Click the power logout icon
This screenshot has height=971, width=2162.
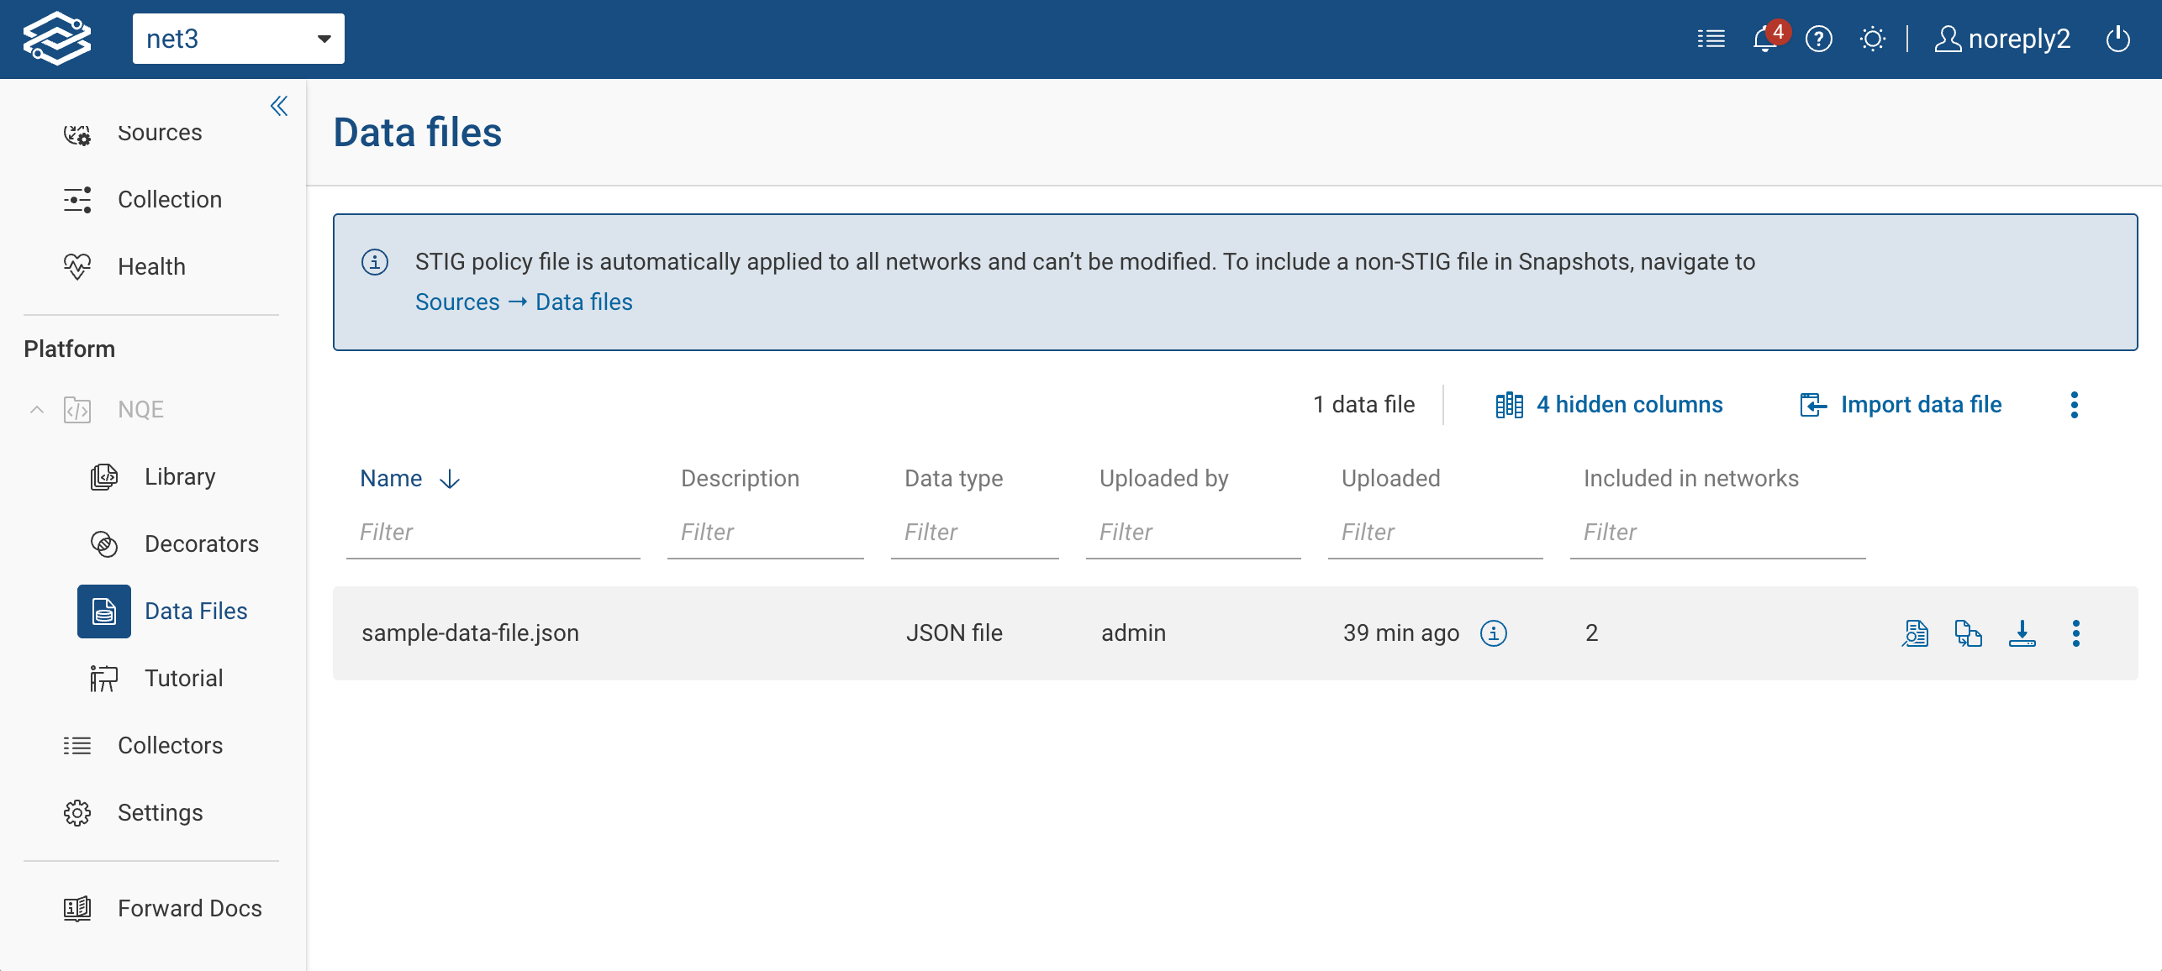pyautogui.click(x=2118, y=39)
